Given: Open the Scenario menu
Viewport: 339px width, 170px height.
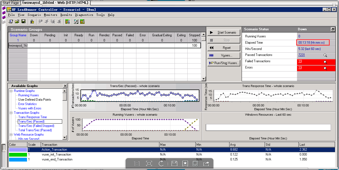Looking at the screenshot, I should click(34, 15).
